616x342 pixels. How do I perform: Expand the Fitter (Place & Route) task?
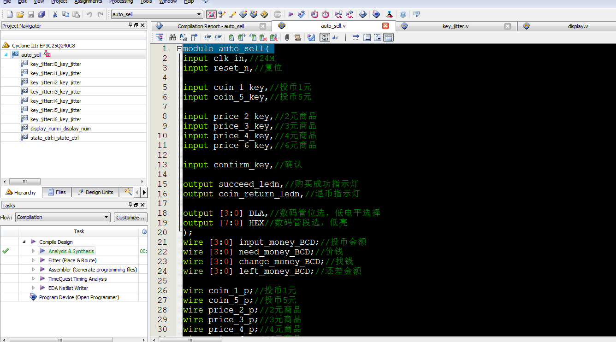33,260
